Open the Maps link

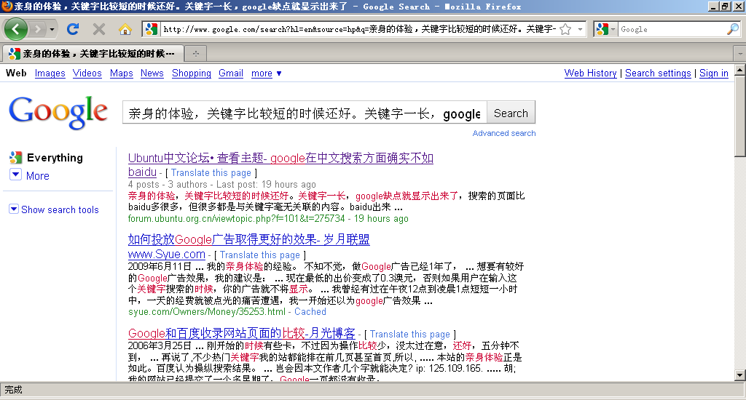[122, 73]
